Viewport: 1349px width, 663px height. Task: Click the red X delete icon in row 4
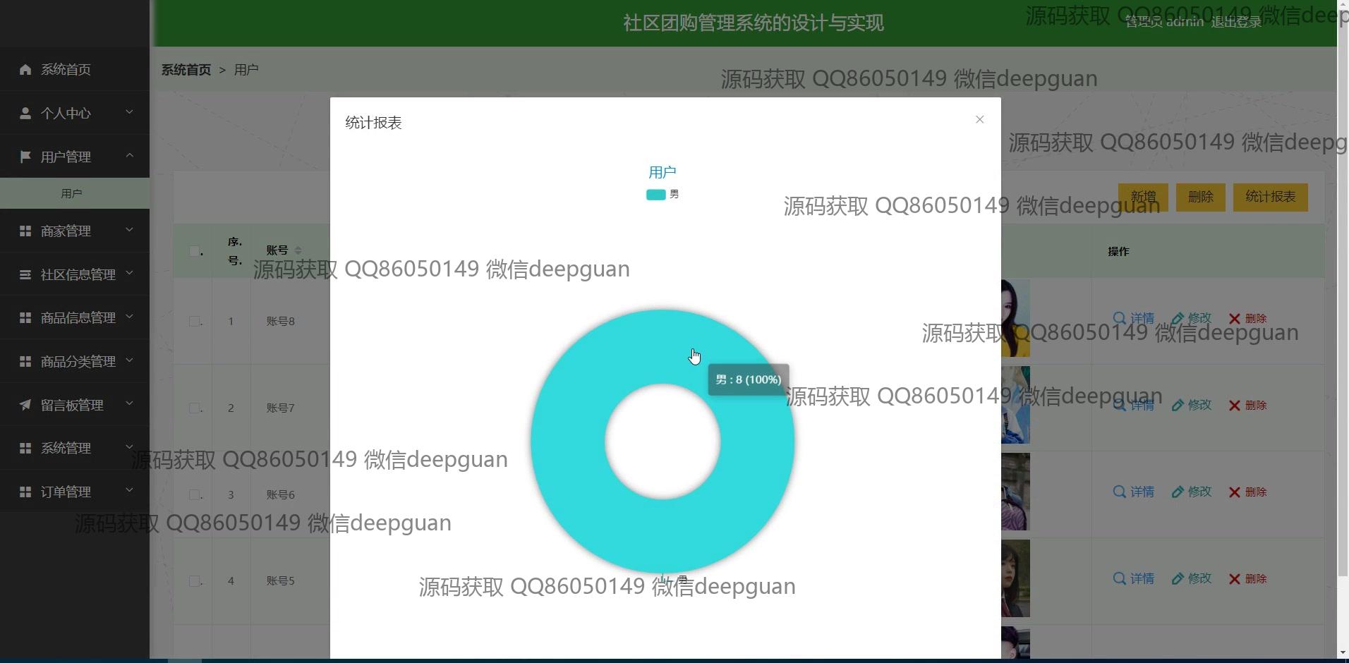coord(1234,579)
